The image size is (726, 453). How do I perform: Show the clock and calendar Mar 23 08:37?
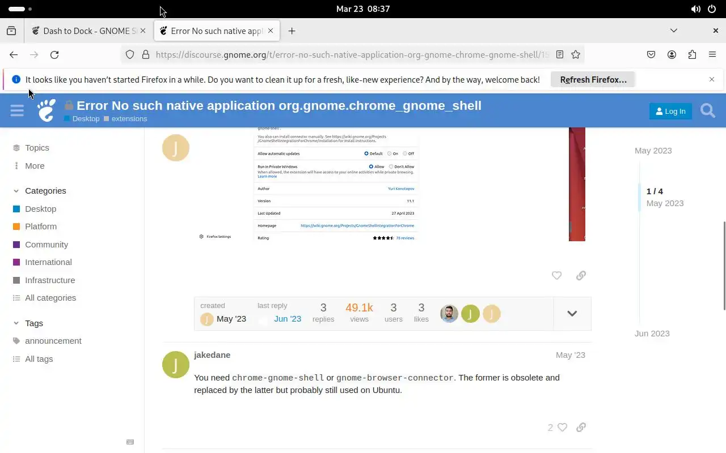click(363, 9)
